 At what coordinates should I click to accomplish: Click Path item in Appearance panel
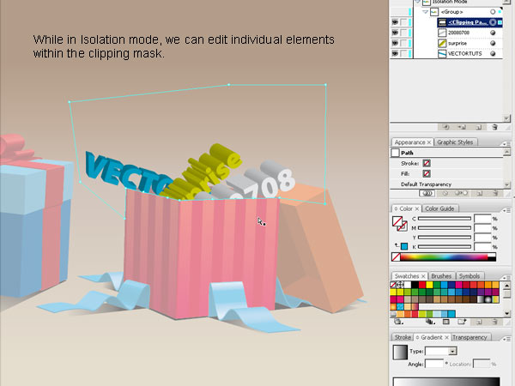pyautogui.click(x=407, y=153)
